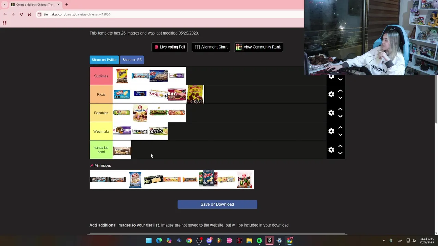
Task: Move nunca las comi tier down
Action: click(x=340, y=153)
